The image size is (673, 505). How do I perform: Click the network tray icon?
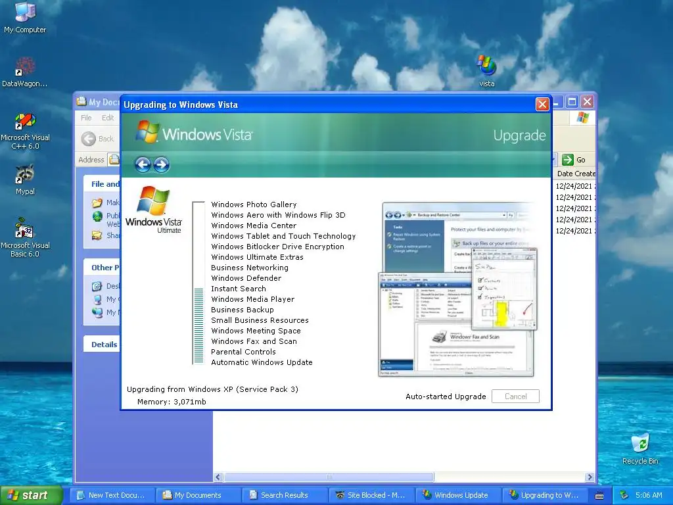coord(624,495)
